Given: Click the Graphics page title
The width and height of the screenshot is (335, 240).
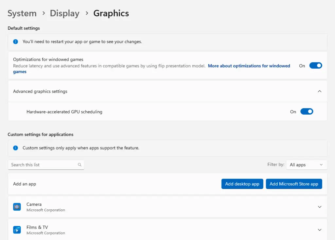Looking at the screenshot, I should coord(111,13).
